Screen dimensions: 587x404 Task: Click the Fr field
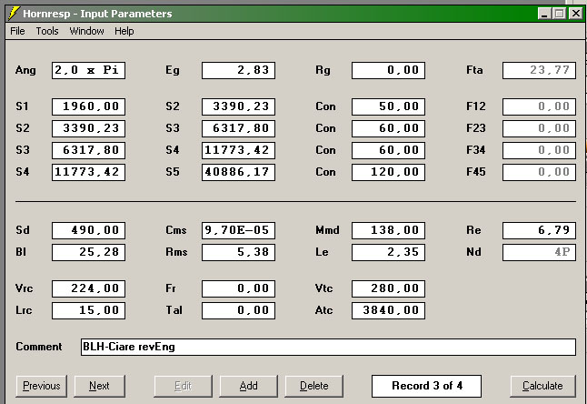tap(238, 288)
